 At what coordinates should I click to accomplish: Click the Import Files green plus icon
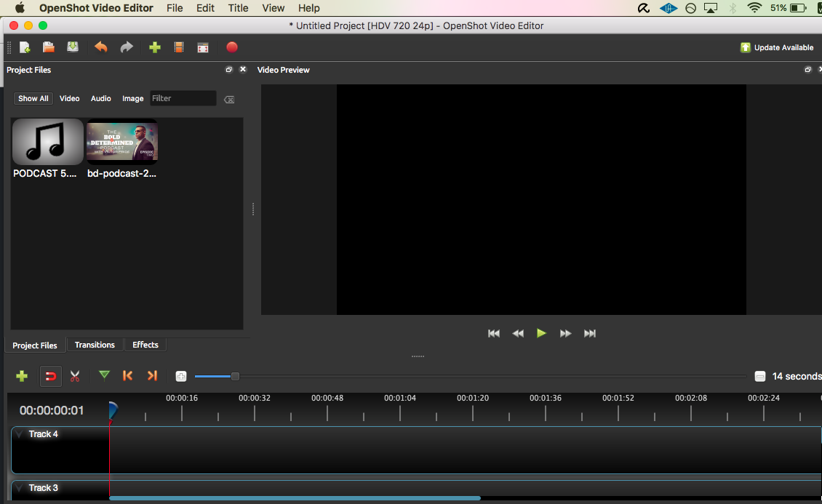[x=154, y=47]
